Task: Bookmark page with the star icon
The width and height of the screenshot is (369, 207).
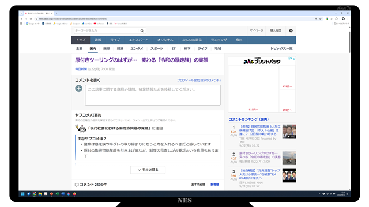Action: [321, 19]
